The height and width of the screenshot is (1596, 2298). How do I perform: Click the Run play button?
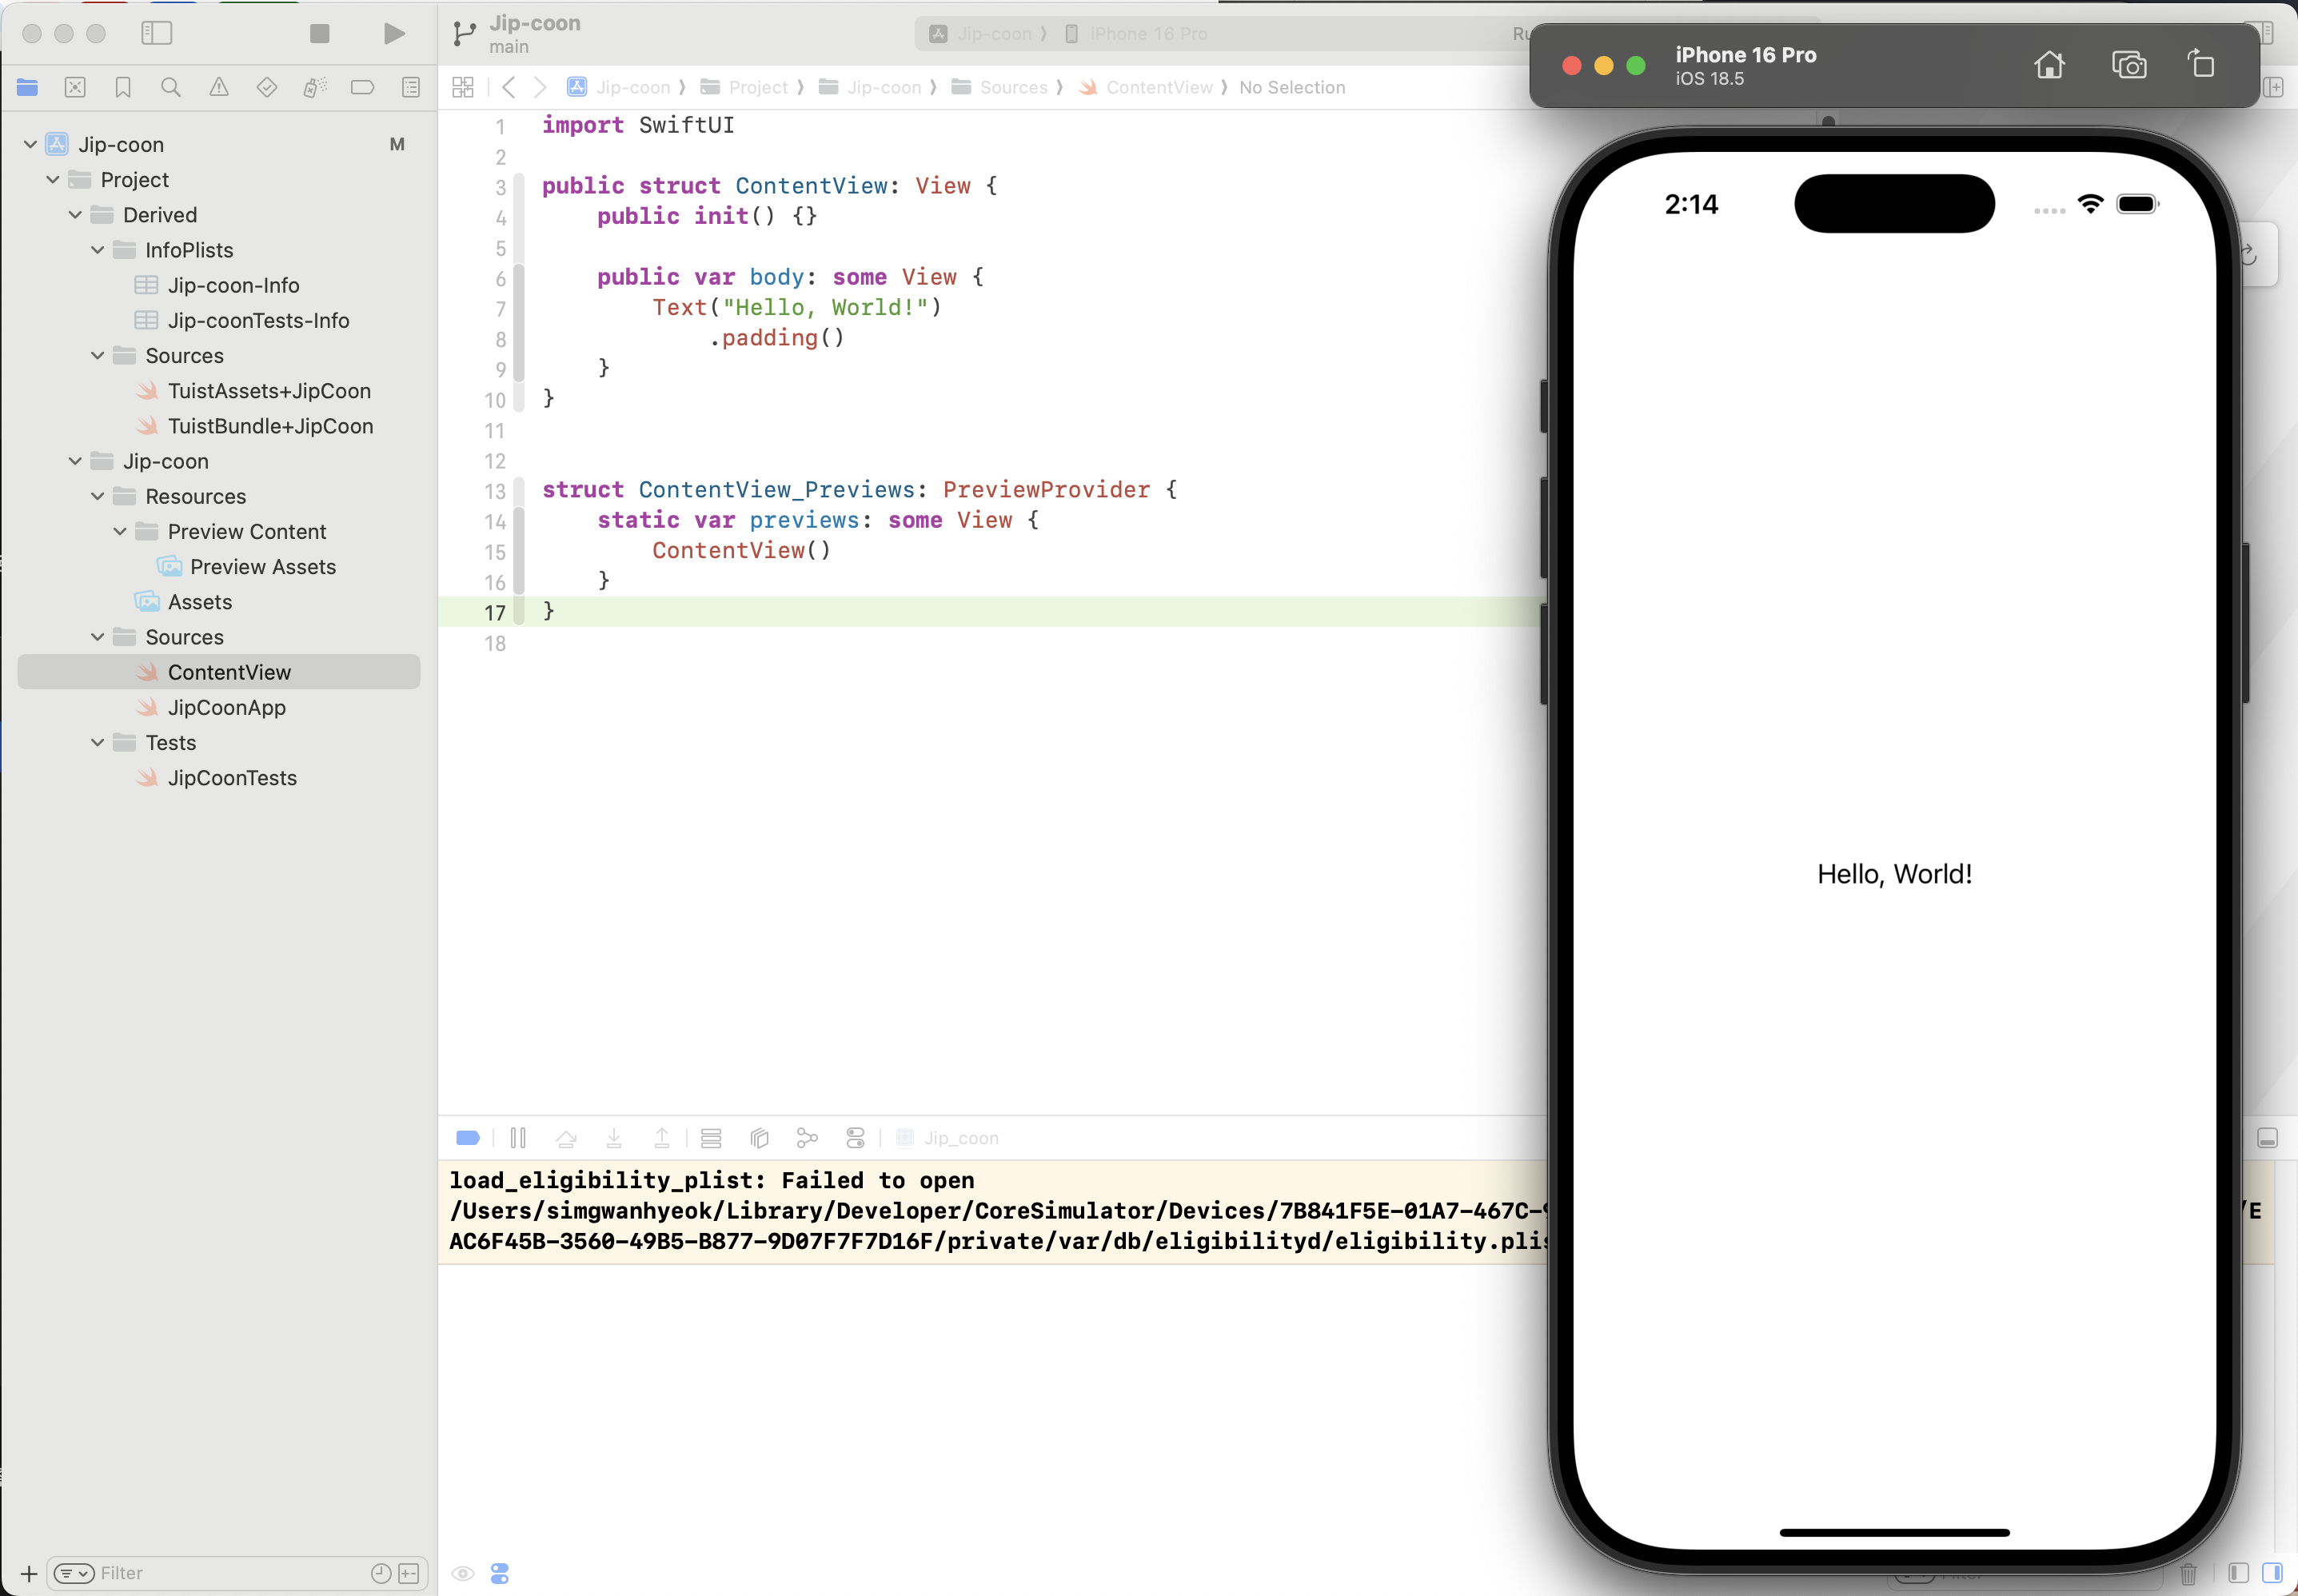click(394, 34)
